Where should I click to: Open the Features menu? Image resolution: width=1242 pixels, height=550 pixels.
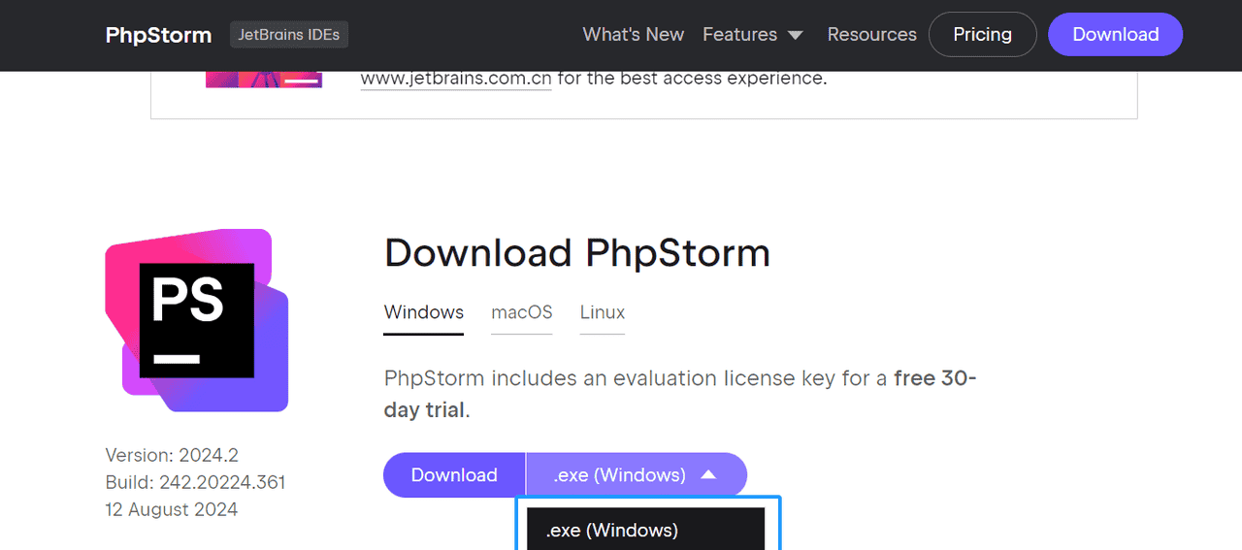(x=740, y=35)
